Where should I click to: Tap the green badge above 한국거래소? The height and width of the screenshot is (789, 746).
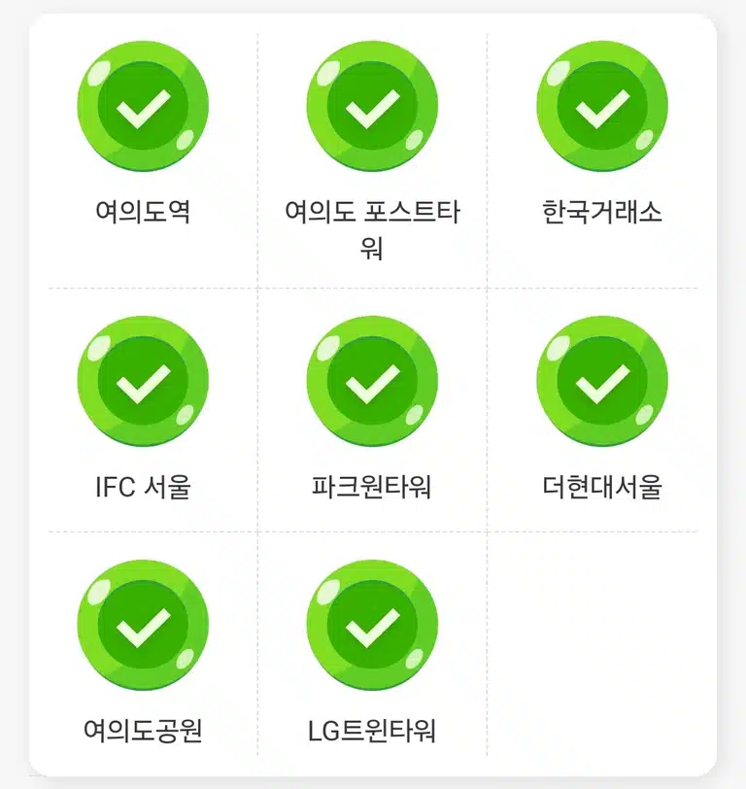pos(602,106)
